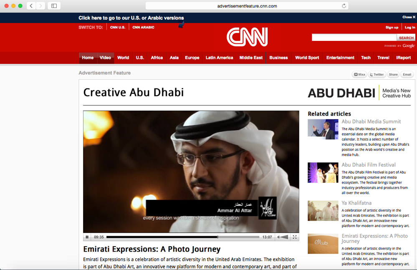This screenshot has width=417, height=270.
Task: Share on Twitter button
Action: pyautogui.click(x=377, y=75)
